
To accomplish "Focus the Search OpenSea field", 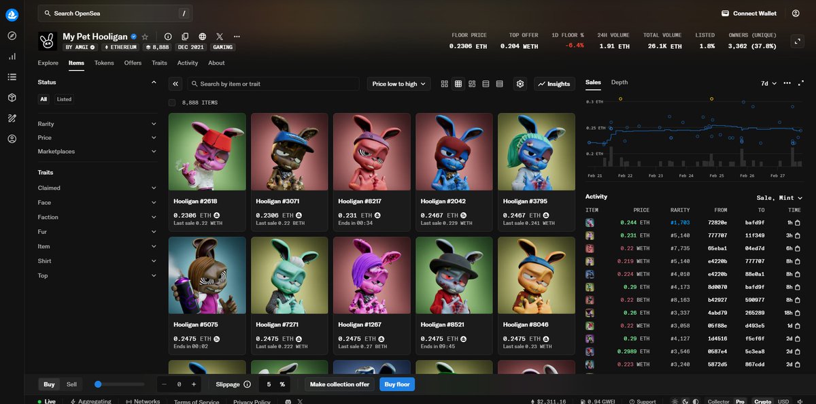I will (x=115, y=13).
